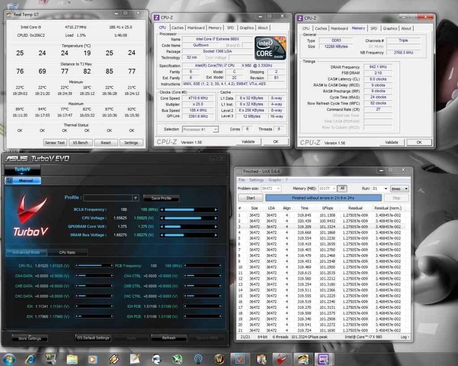The image size is (458, 366).
Task: Switch to Caches tab in CPU-Z CPU window
Action: pos(178,28)
